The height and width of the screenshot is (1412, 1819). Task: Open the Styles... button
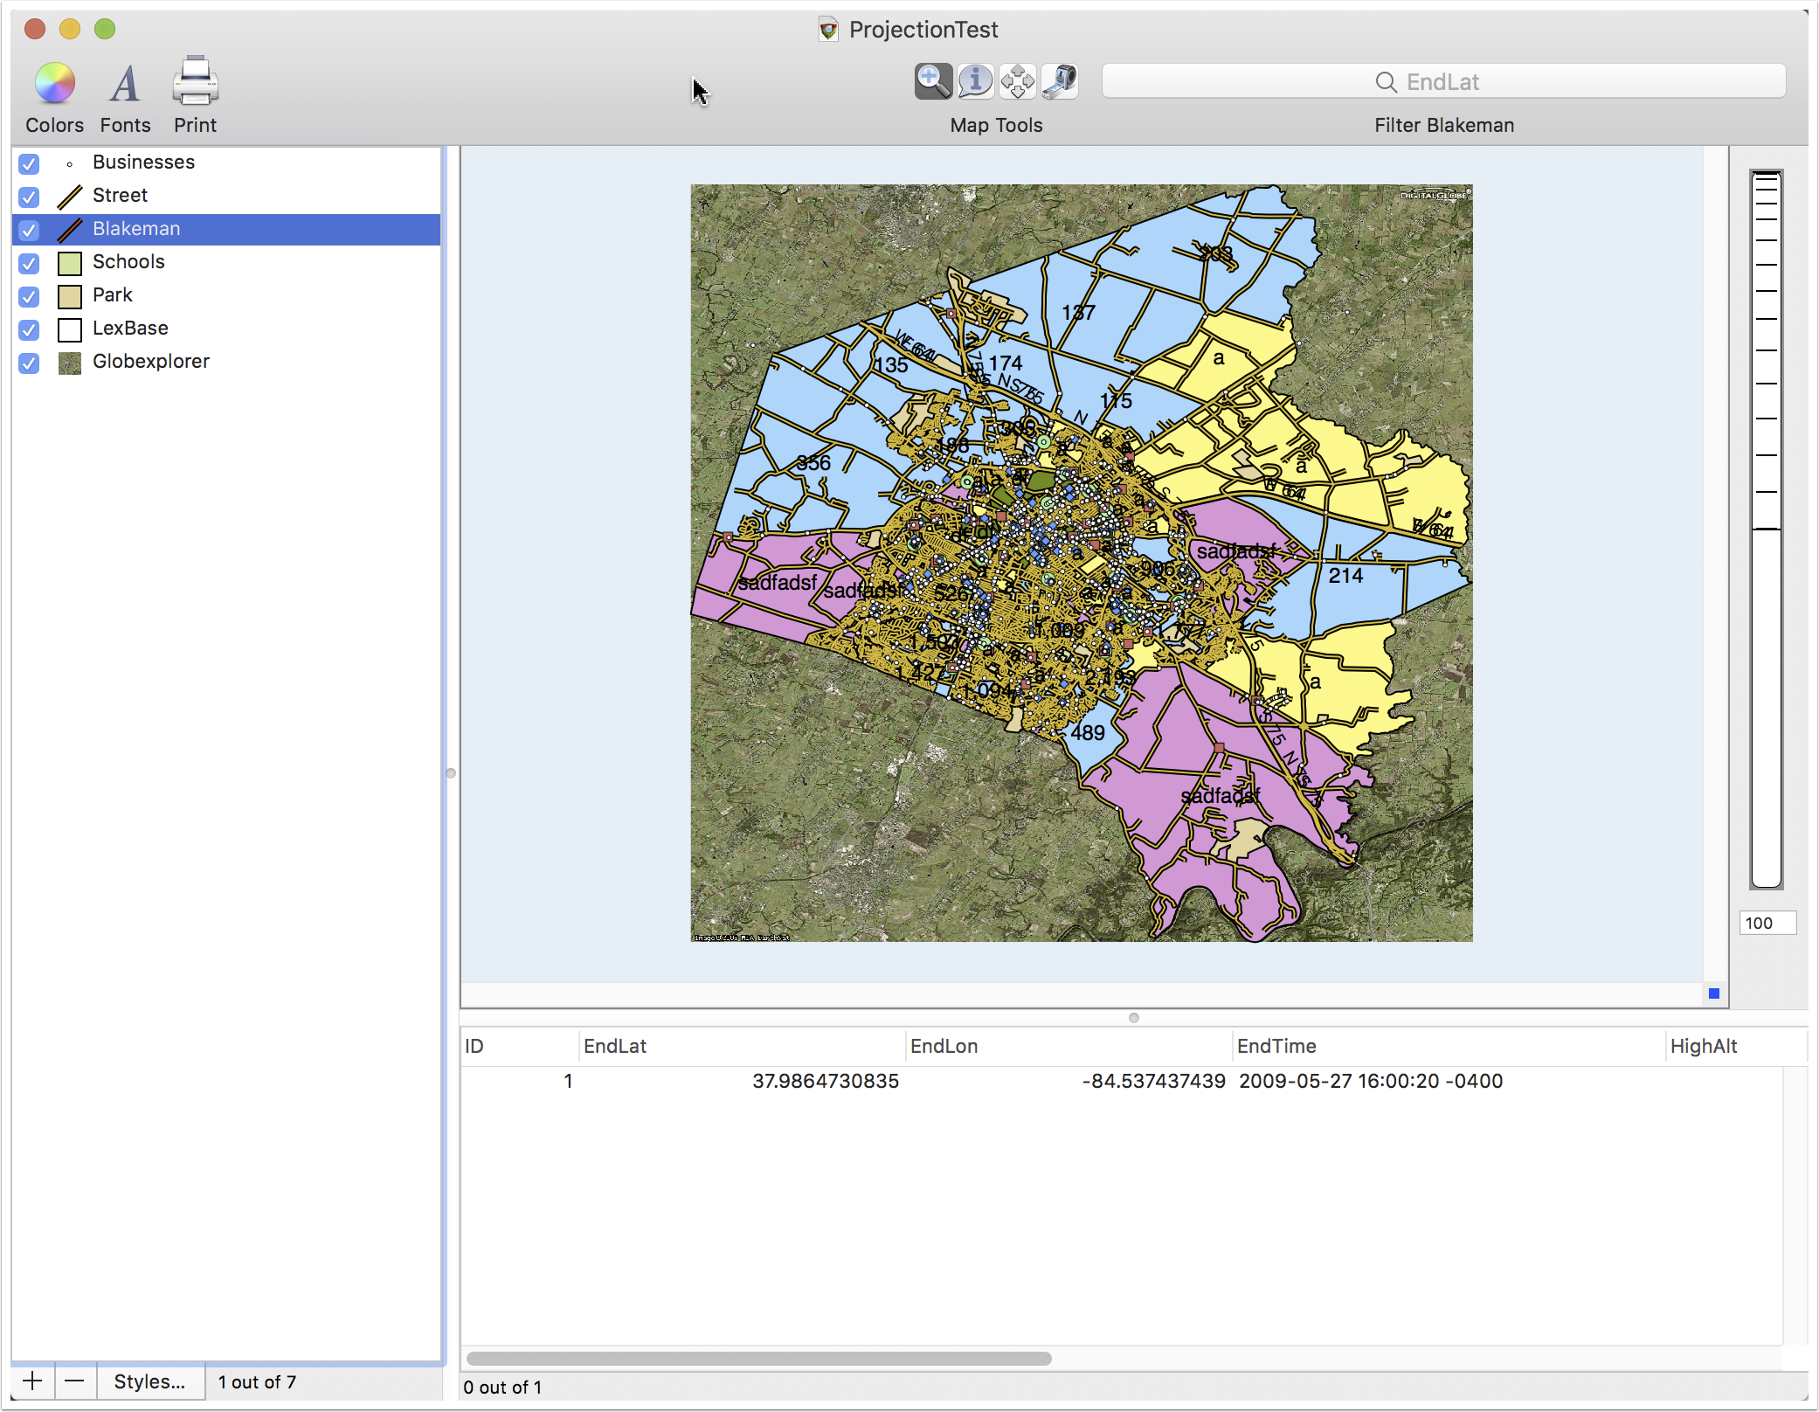click(150, 1381)
